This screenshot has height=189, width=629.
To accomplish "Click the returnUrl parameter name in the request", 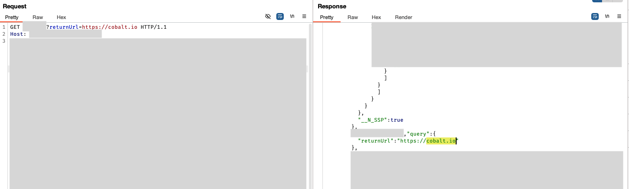I will [63, 27].
